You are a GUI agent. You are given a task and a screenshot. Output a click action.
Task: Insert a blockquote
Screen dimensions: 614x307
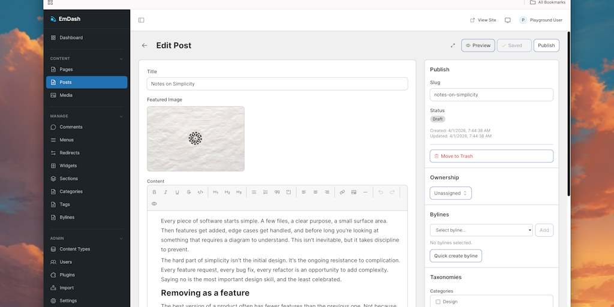(277, 192)
